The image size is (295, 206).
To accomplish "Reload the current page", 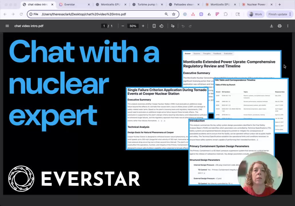I will (x=21, y=14).
